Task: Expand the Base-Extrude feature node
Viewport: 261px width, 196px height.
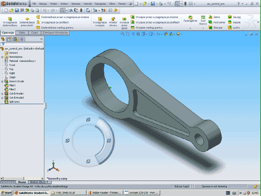Action: 2,82
